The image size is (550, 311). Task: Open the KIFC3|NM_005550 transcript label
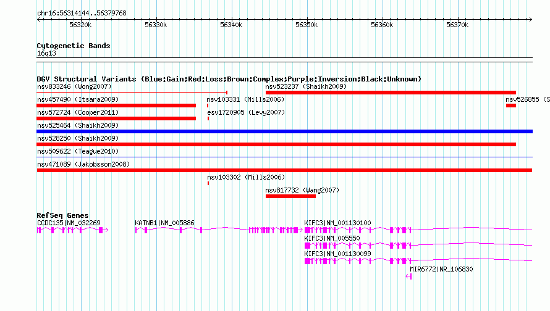tap(332, 238)
